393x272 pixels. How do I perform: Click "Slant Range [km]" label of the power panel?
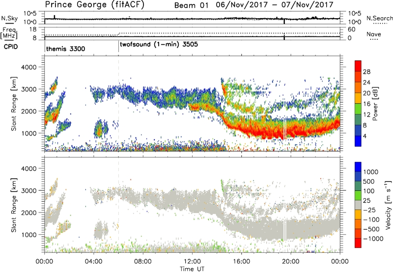tap(14, 104)
